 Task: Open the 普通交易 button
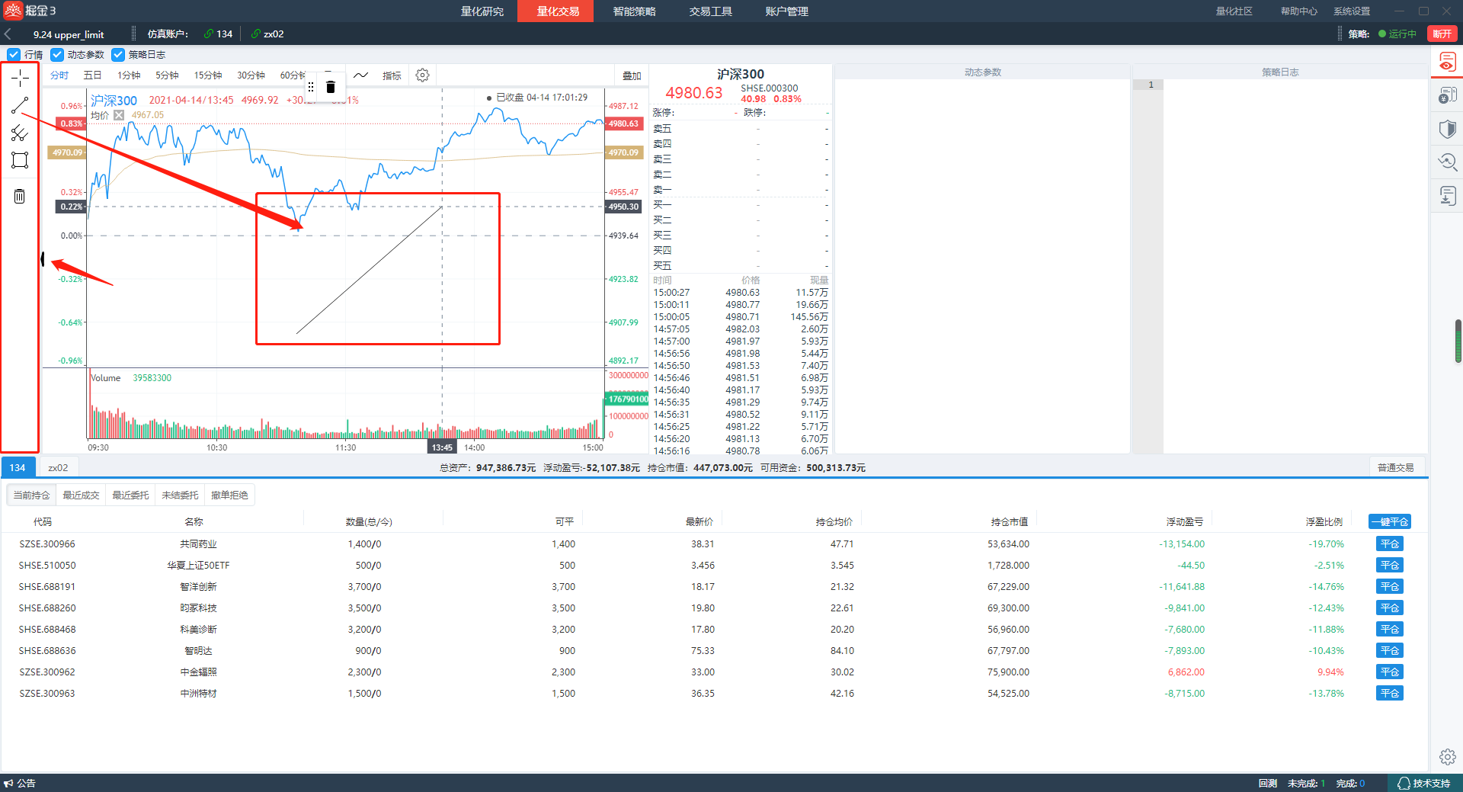[1395, 468]
